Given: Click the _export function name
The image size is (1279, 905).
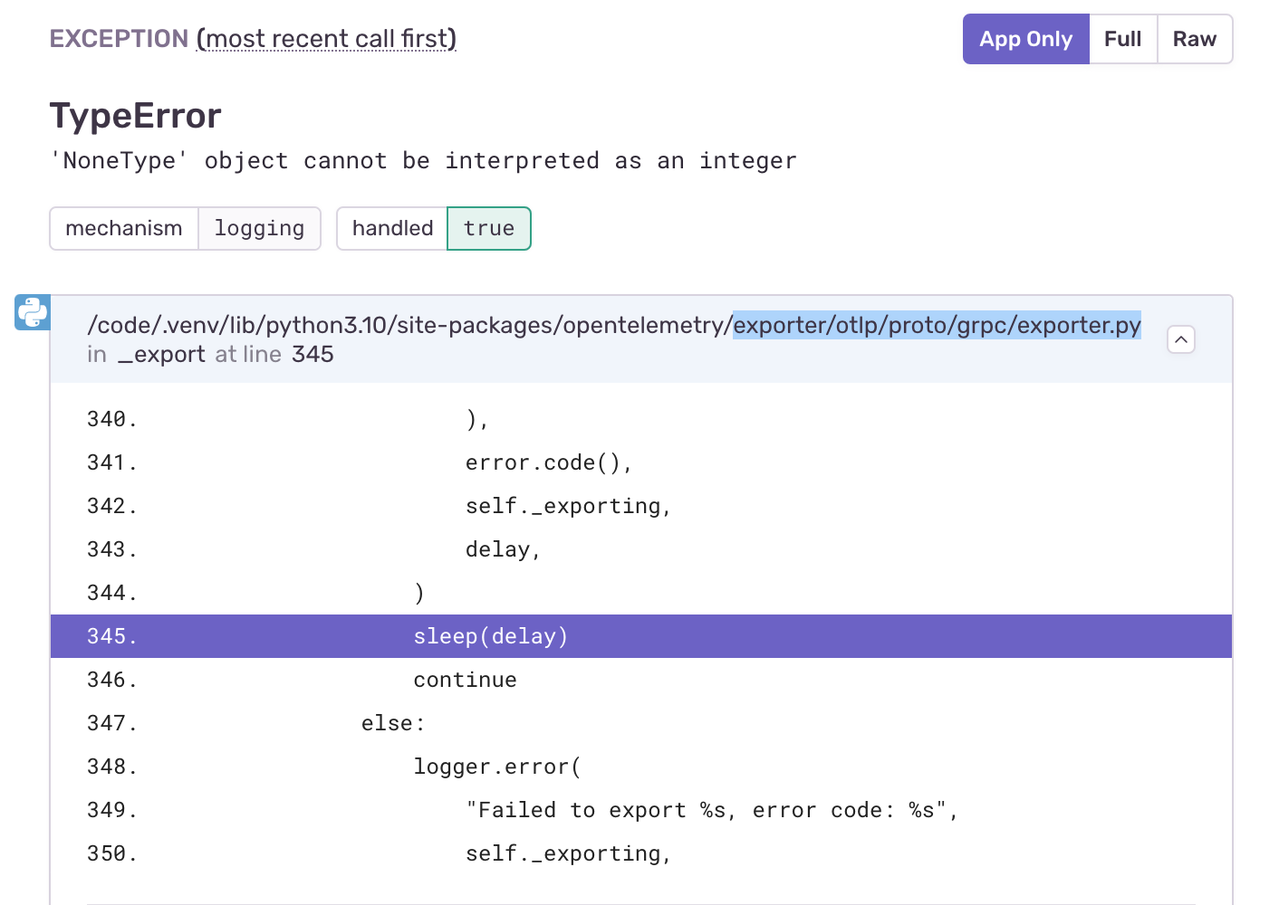Looking at the screenshot, I should point(163,354).
